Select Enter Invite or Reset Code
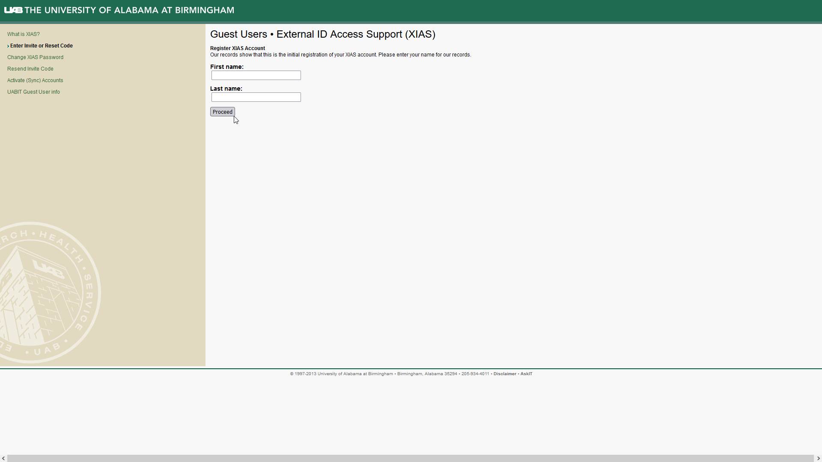 pyautogui.click(x=42, y=46)
